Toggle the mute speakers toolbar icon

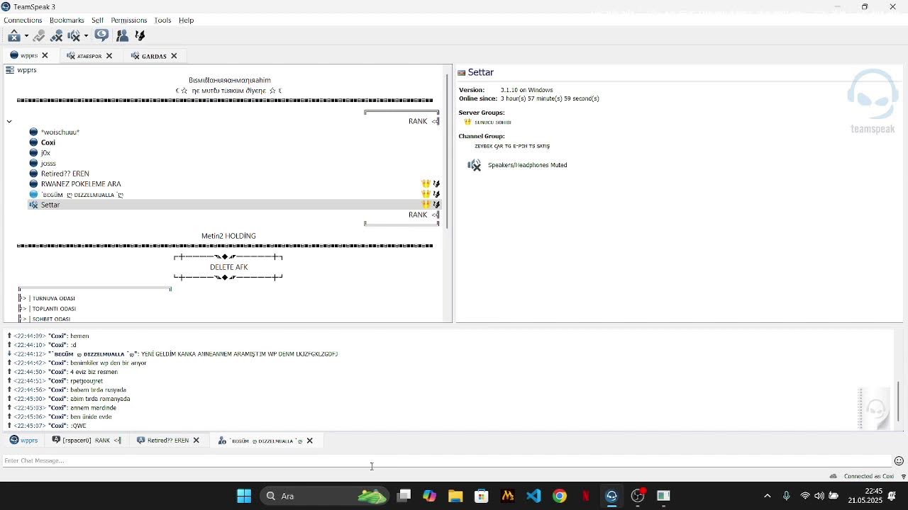(74, 35)
